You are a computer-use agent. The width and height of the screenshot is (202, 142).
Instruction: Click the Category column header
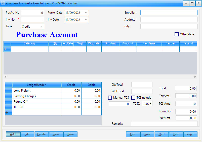pyautogui.click(x=30, y=43)
